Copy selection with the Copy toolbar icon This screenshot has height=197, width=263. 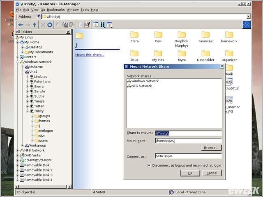(65, 25)
